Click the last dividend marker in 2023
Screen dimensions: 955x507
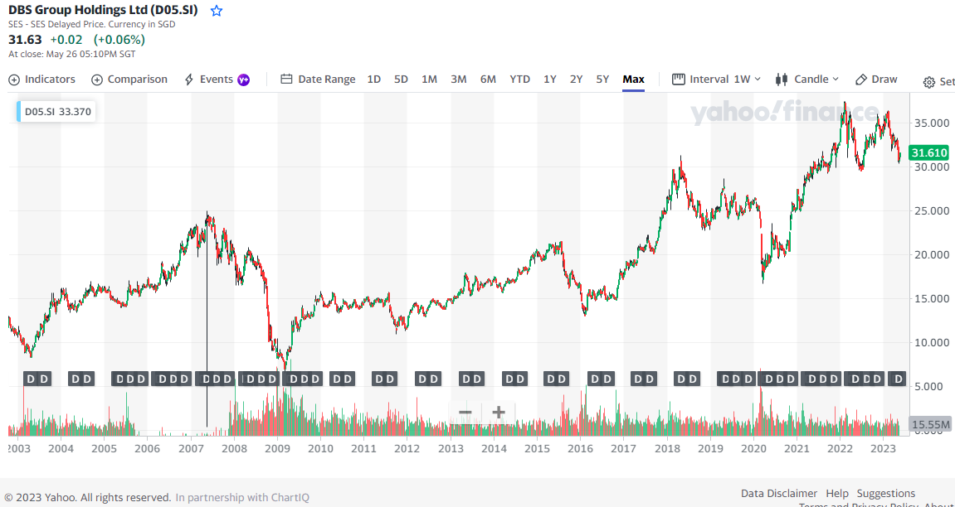coord(898,379)
